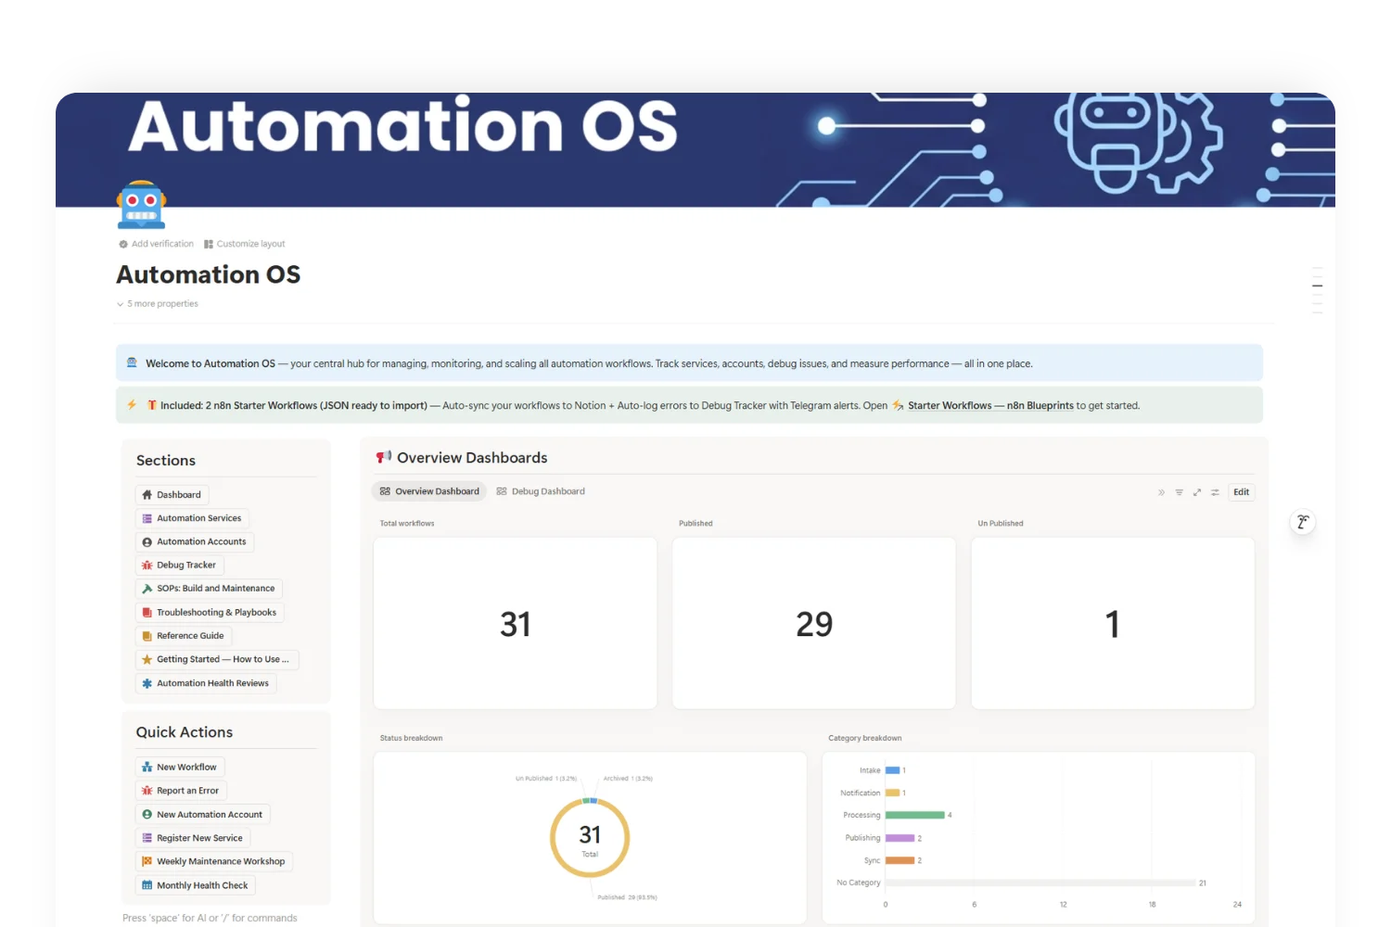1391x927 pixels.
Task: Click the Quick Actions heading
Action: coord(185,732)
